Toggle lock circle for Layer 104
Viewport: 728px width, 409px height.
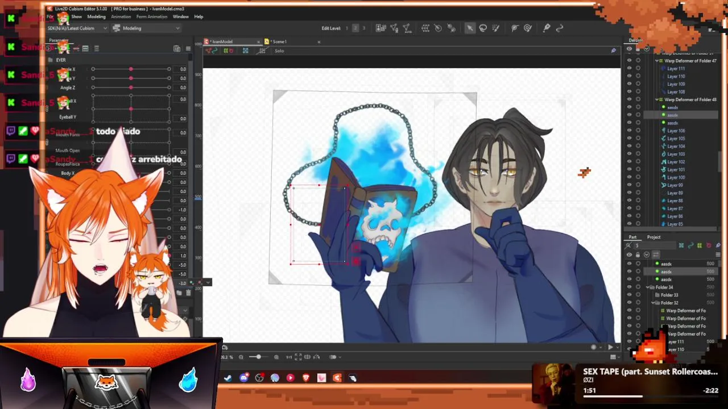(x=638, y=146)
